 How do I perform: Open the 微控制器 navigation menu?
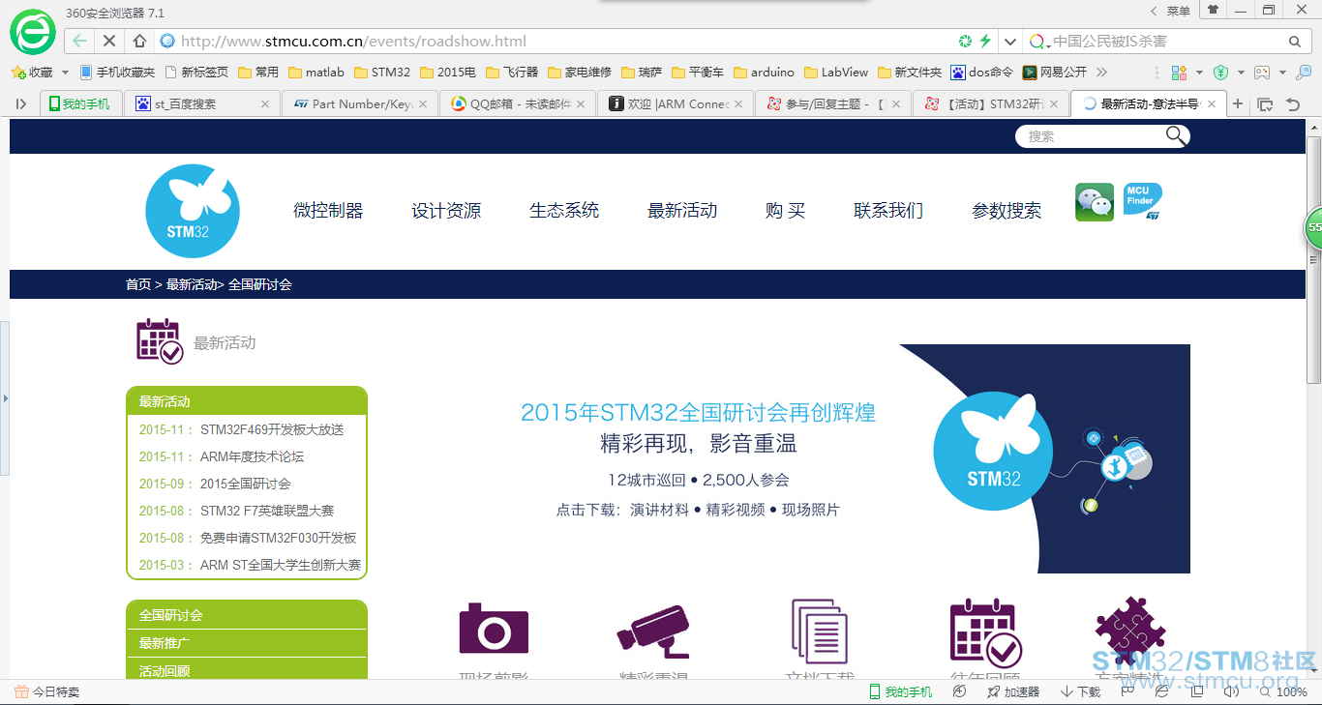328,211
